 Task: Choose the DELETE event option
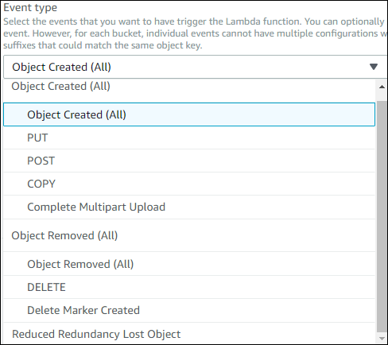(189, 287)
